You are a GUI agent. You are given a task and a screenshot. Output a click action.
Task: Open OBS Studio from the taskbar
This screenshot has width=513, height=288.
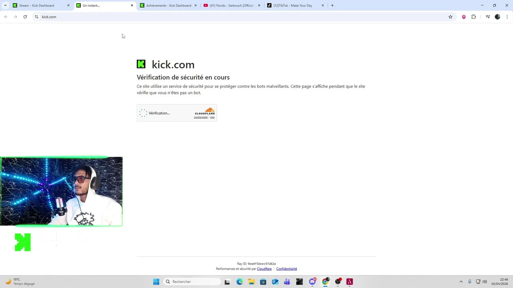(338, 282)
